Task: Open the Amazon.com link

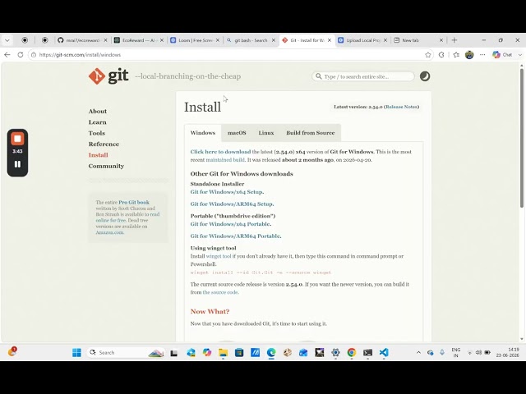Action: [x=109, y=232]
